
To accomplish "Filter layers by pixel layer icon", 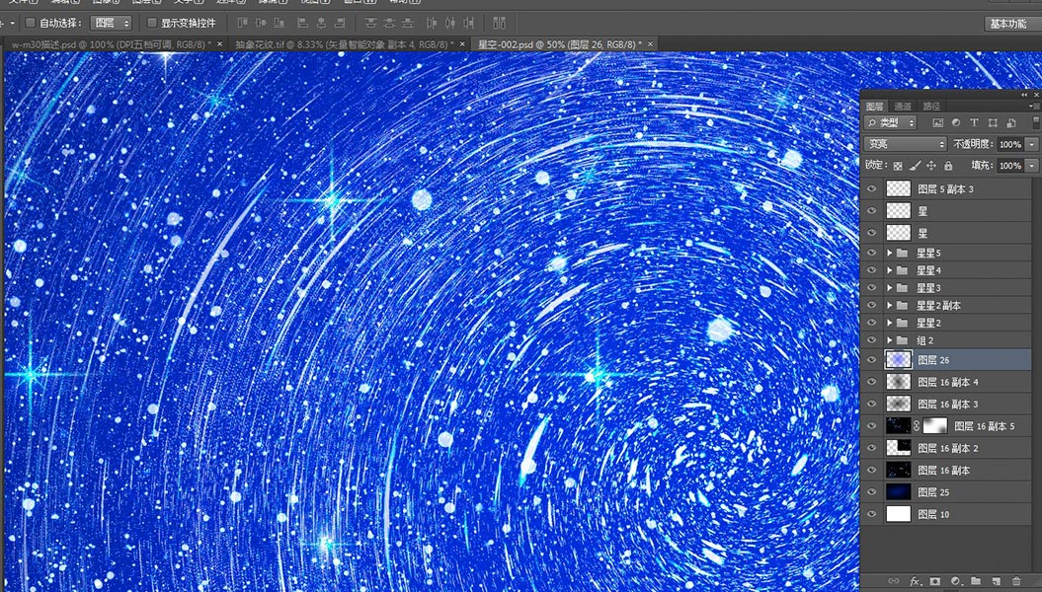I will click(x=937, y=122).
